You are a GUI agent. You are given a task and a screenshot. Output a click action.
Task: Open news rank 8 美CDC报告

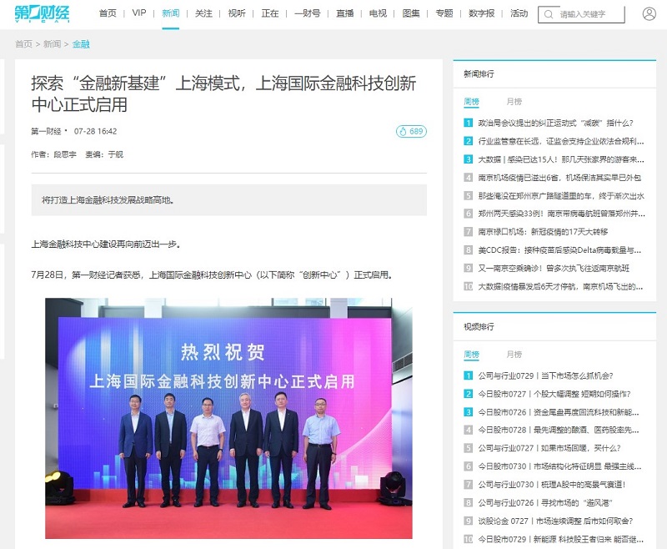point(559,250)
